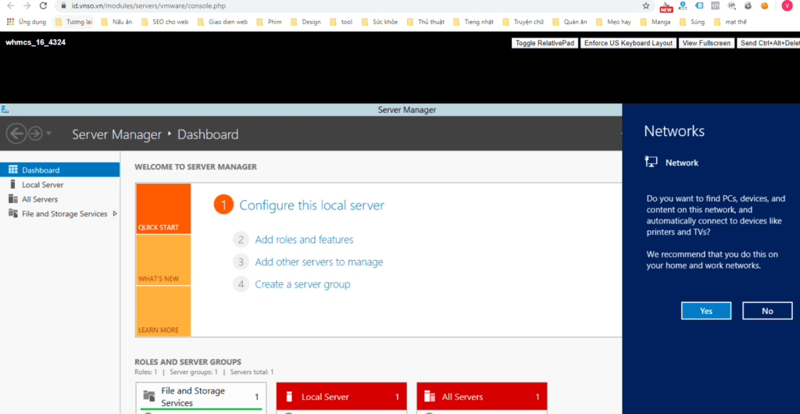
Task: Open the Phim bookmark folder
Action: coord(270,22)
